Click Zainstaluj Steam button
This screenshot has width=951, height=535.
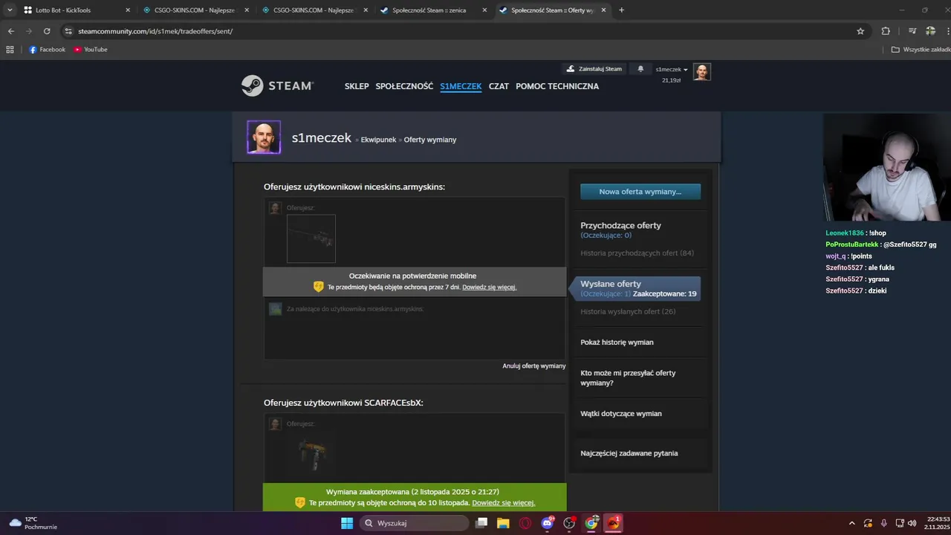pos(594,69)
